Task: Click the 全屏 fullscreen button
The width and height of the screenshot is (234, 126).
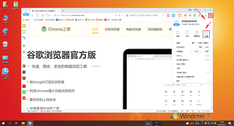Action: click(207, 51)
